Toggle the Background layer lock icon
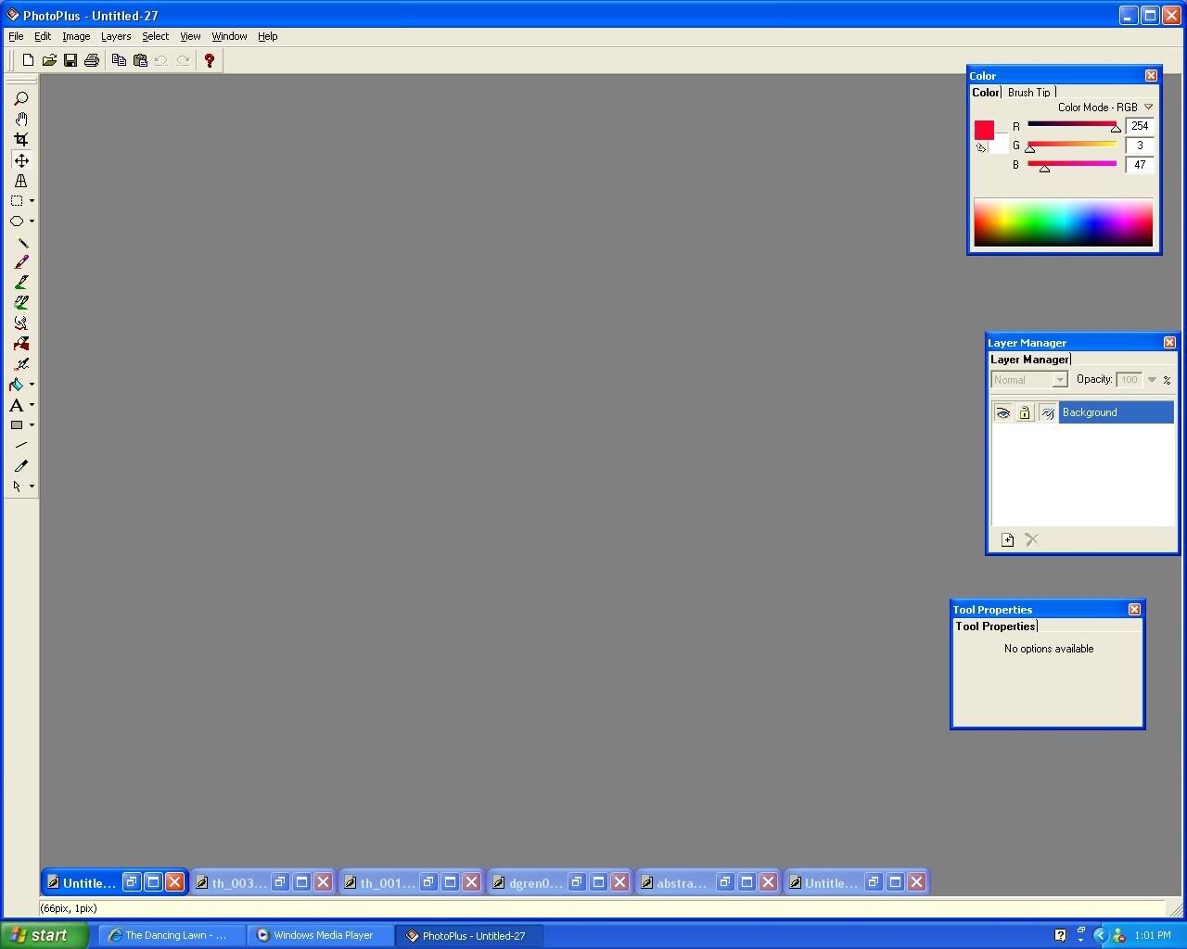This screenshot has height=949, width=1187. click(1025, 413)
